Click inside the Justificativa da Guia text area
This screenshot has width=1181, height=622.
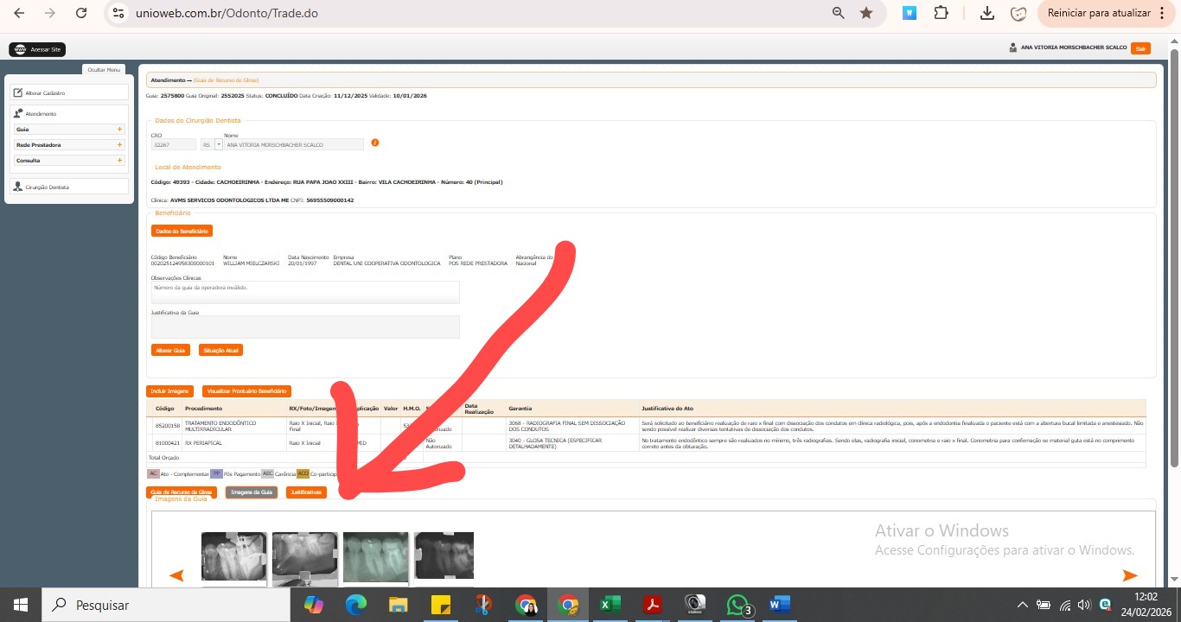pos(304,327)
